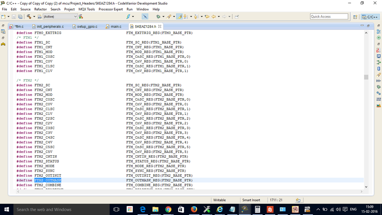Open the (Active) build configuration combo box

60,16
